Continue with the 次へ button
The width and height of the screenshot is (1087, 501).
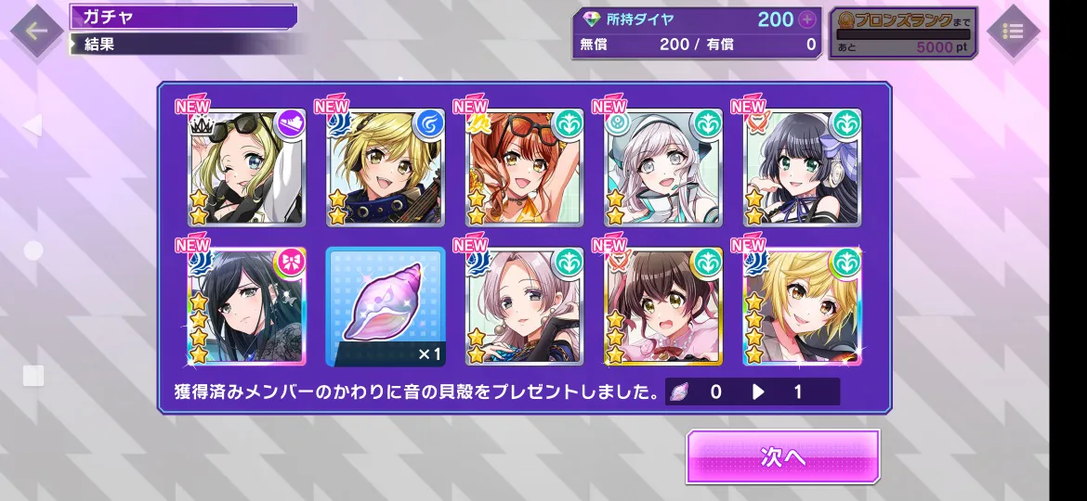tap(782, 456)
